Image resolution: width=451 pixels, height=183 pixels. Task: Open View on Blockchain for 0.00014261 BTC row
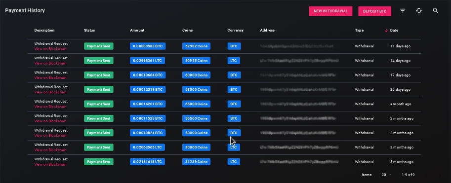[50, 107]
